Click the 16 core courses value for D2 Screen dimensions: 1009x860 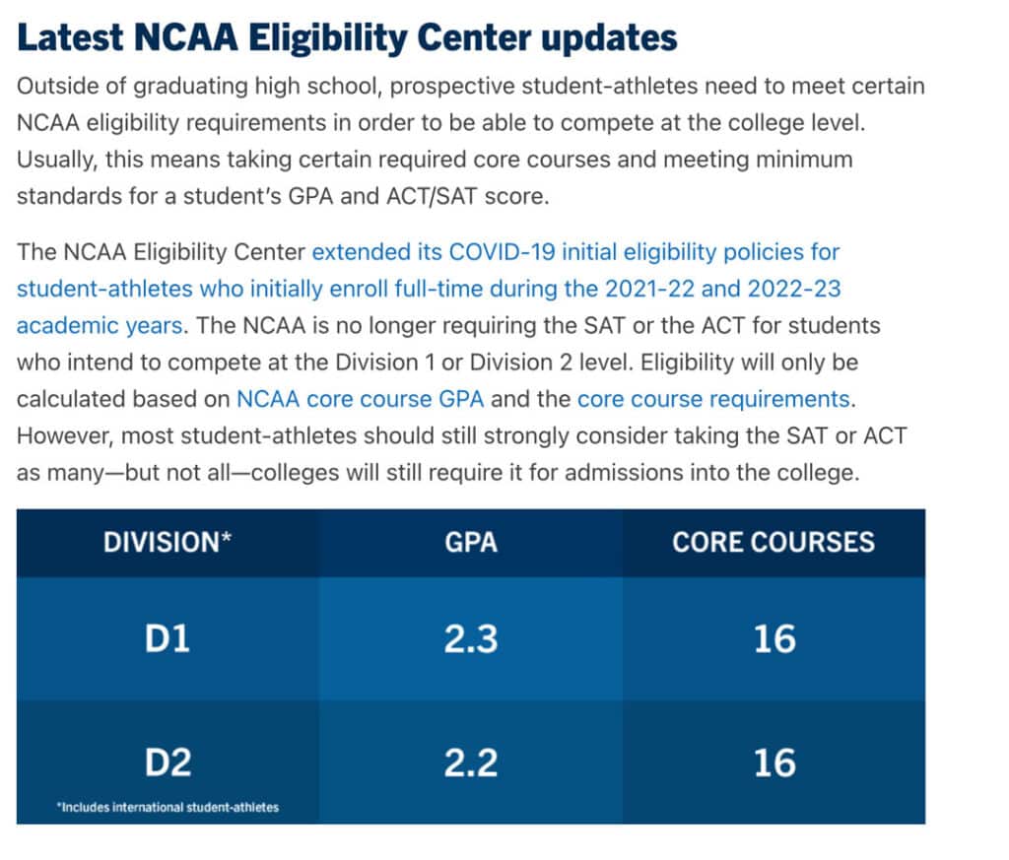(x=774, y=762)
